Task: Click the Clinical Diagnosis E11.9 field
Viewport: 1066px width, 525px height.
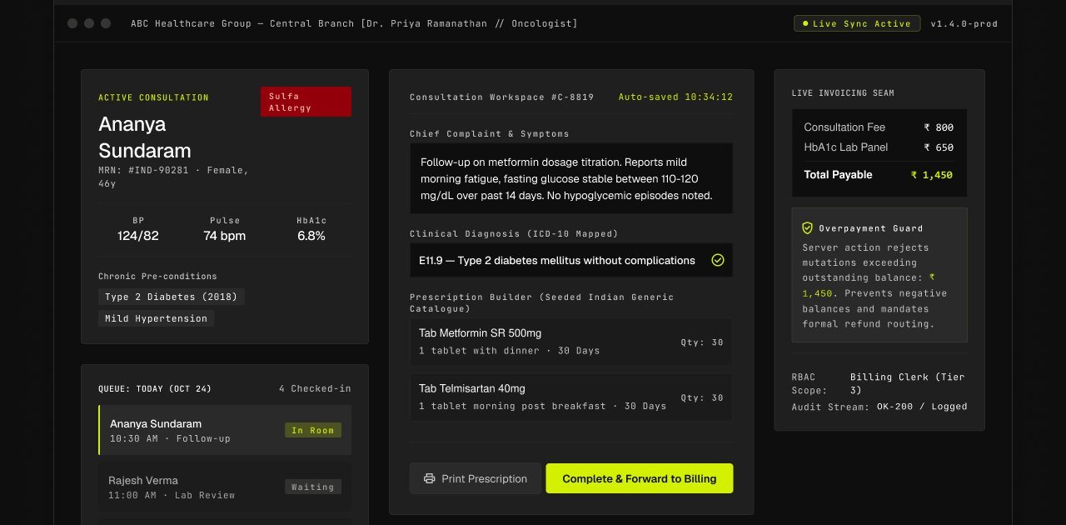Action: click(571, 260)
